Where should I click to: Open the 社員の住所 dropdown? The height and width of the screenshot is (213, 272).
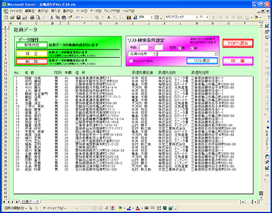(x=154, y=54)
